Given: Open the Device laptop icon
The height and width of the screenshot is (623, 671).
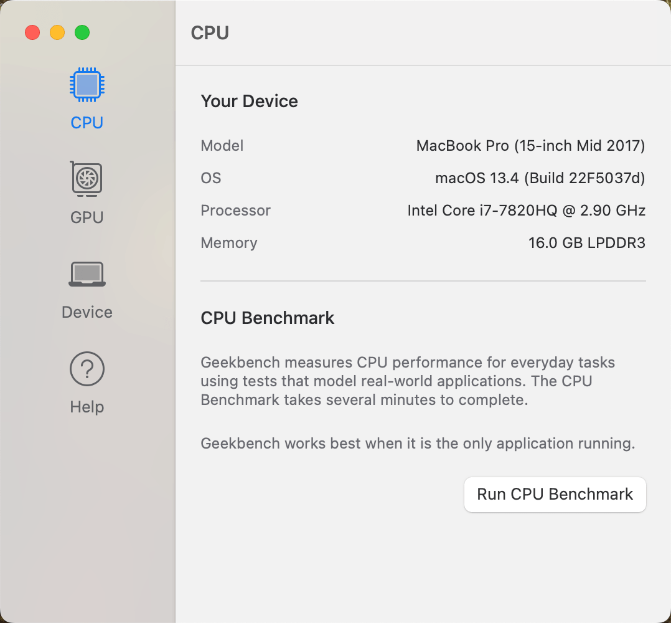Looking at the screenshot, I should (87, 274).
